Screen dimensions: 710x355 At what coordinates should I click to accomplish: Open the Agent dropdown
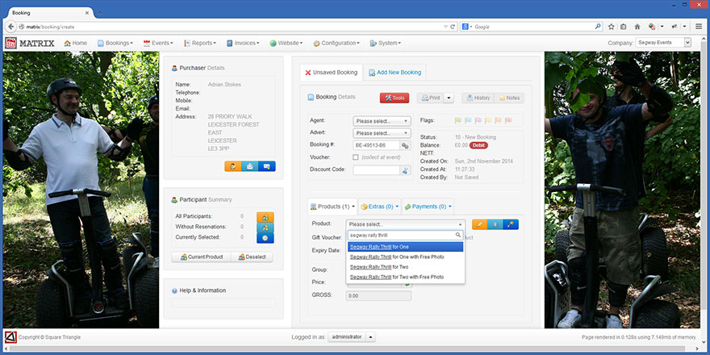click(x=382, y=121)
